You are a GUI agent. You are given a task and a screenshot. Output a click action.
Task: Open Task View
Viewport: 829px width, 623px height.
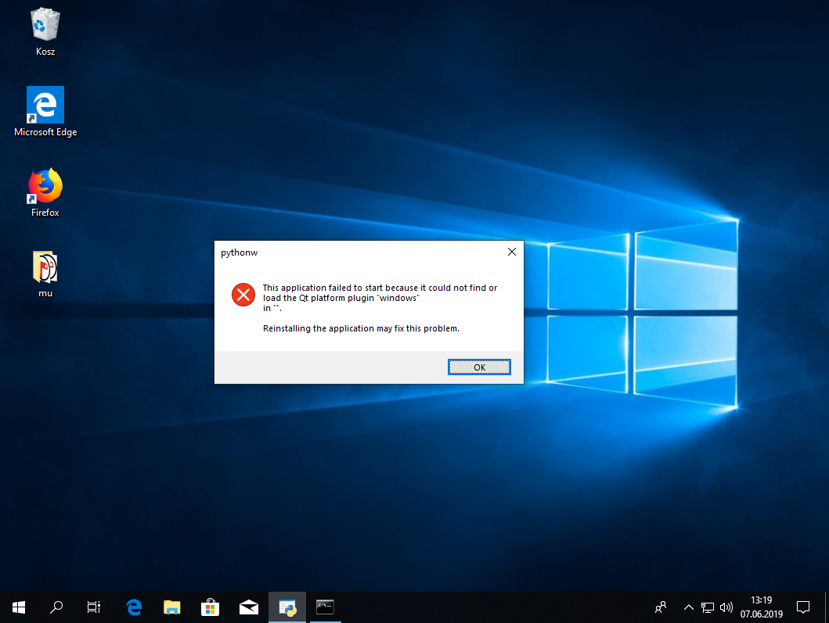coord(93,607)
